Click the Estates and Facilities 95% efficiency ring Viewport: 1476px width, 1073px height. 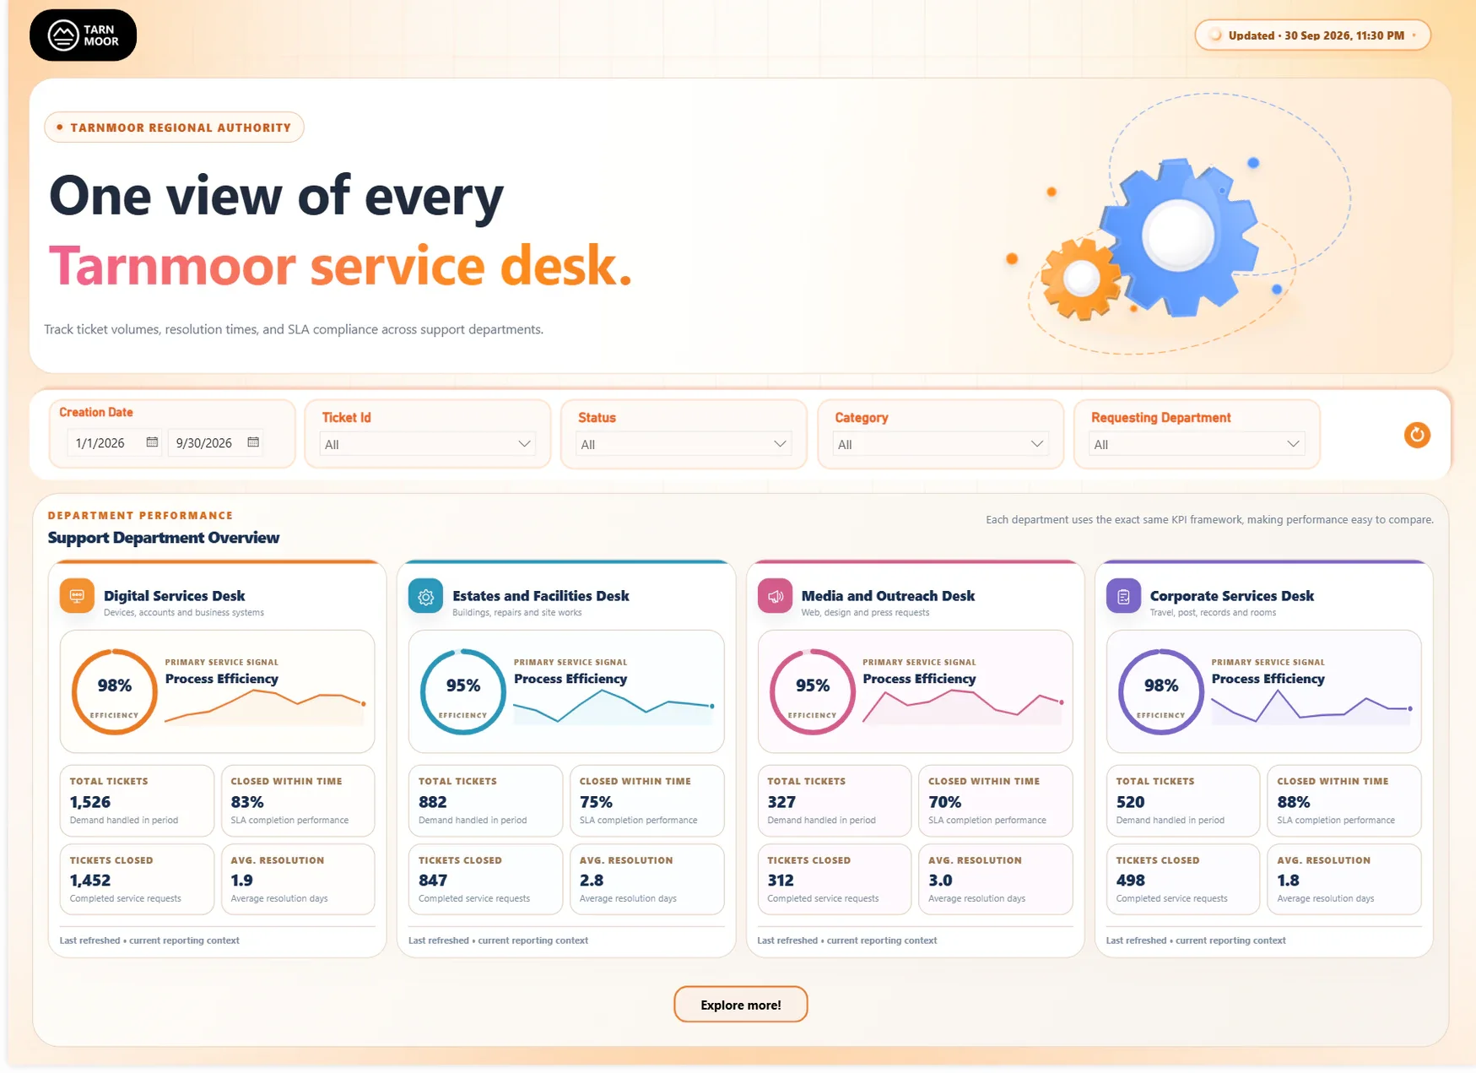click(x=463, y=691)
